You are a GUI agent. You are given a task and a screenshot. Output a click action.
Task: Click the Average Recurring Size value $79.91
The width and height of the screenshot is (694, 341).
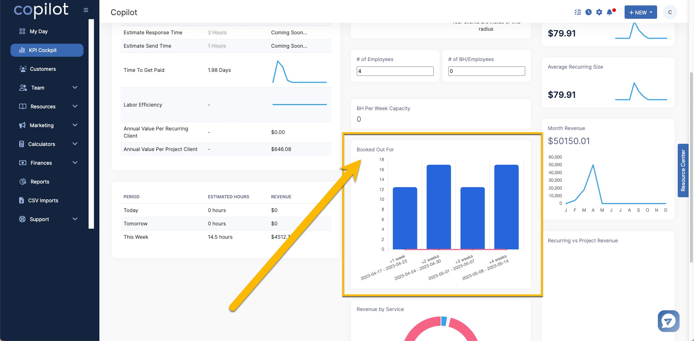tap(562, 95)
